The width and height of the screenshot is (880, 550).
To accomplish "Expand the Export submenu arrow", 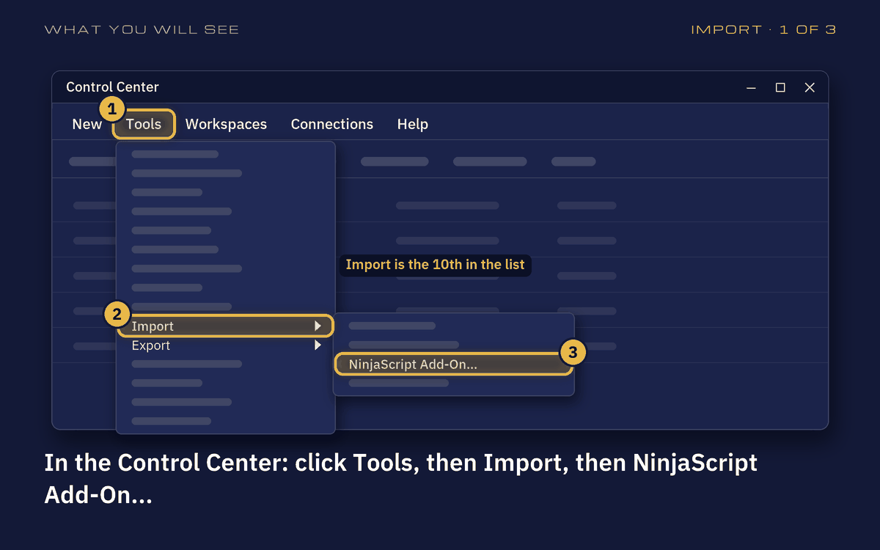I will (318, 345).
